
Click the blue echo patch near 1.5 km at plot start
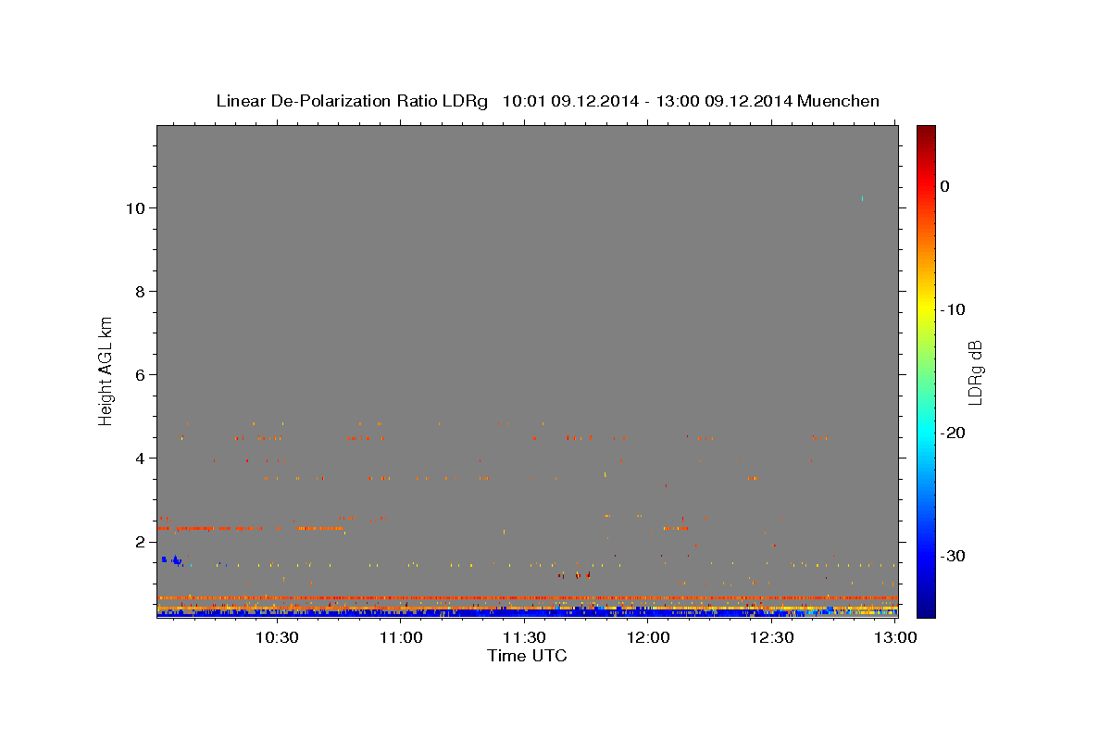(x=172, y=559)
